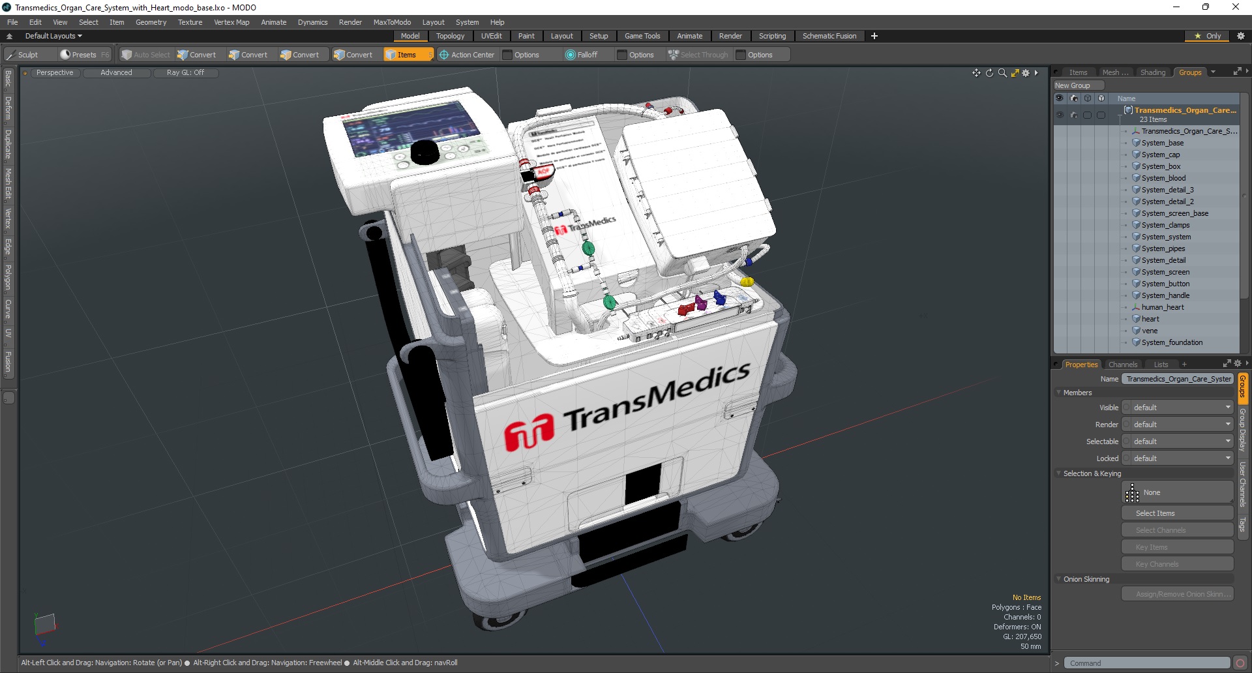This screenshot has height=673, width=1252.
Task: Add a new layout tab with plus
Action: [x=874, y=36]
